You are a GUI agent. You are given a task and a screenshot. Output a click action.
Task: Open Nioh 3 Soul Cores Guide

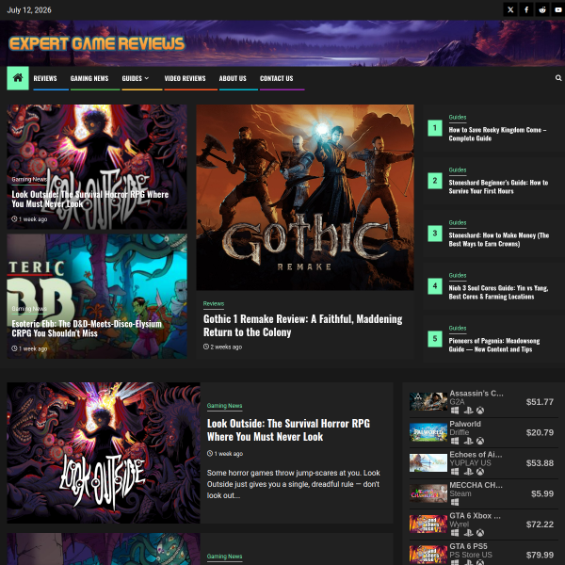(x=498, y=292)
